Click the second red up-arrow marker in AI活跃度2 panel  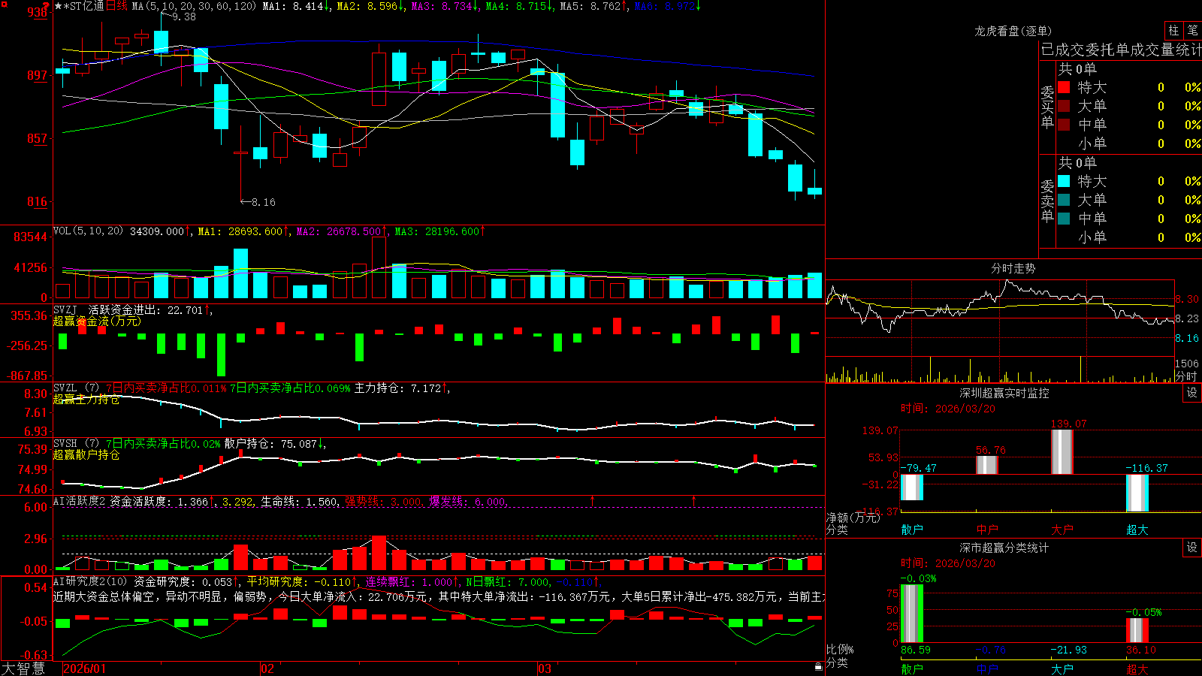click(693, 500)
